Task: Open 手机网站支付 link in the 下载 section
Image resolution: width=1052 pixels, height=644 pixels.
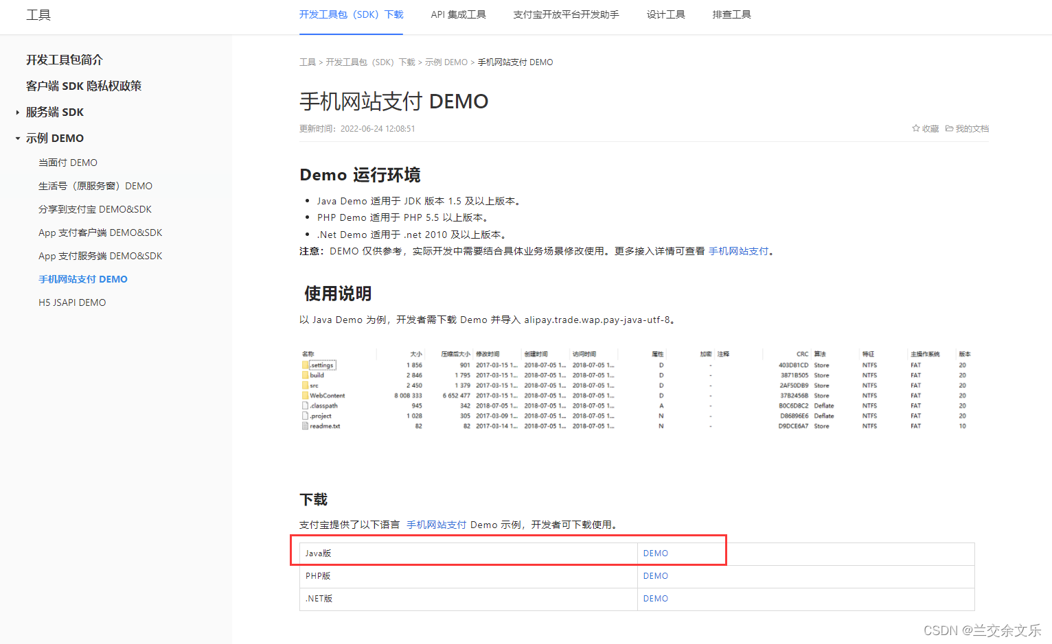Action: (x=437, y=525)
